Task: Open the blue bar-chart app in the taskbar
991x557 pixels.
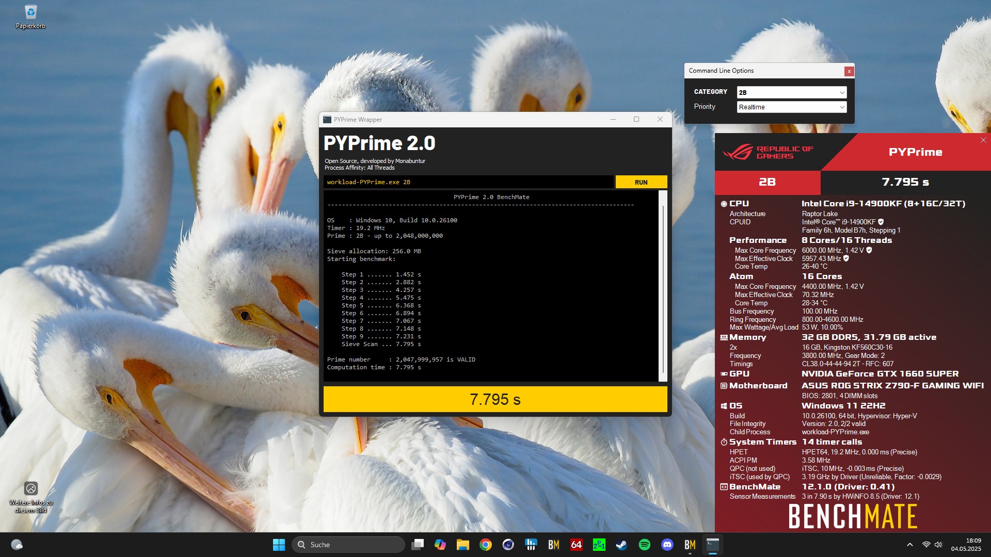Action: coord(531,545)
